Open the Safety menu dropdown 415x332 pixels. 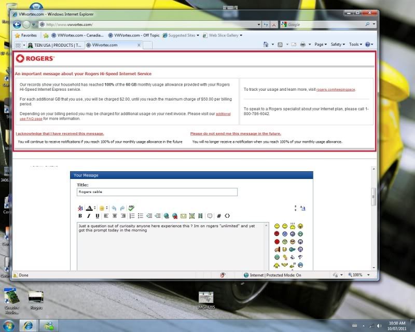(338, 45)
